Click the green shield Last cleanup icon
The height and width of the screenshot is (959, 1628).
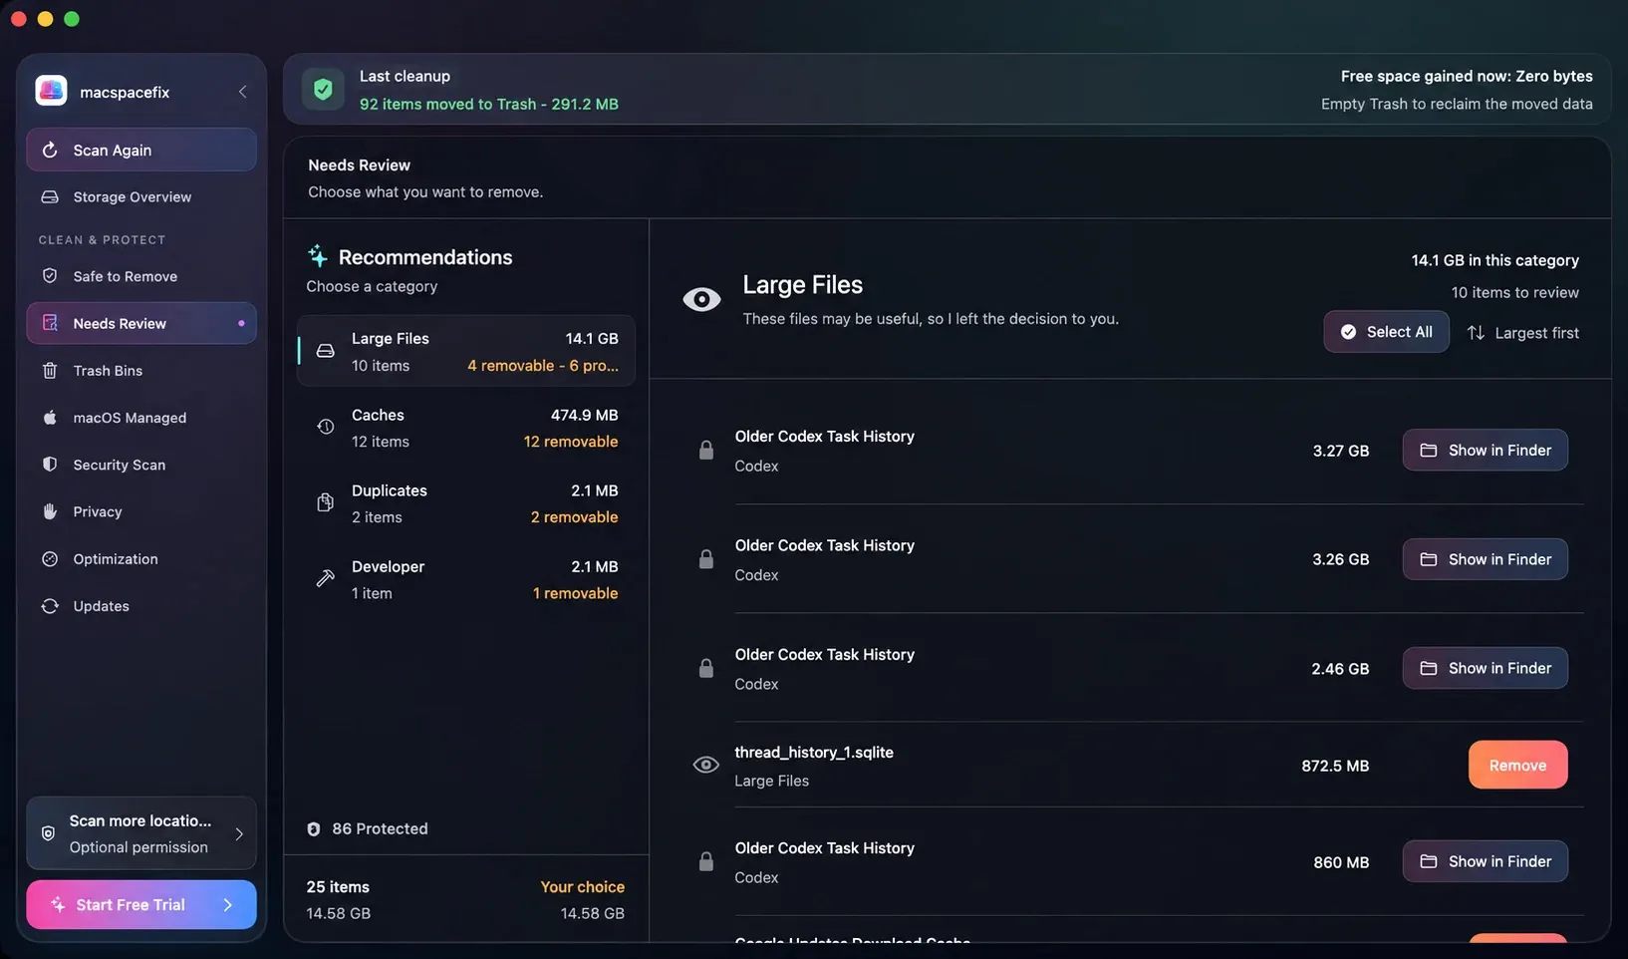pos(323,89)
